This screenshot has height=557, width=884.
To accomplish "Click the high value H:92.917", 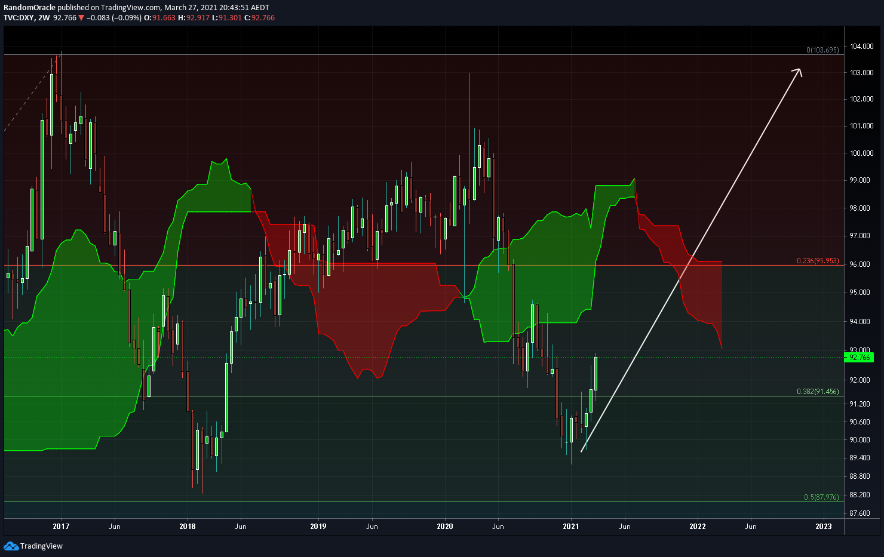I will click(x=194, y=18).
